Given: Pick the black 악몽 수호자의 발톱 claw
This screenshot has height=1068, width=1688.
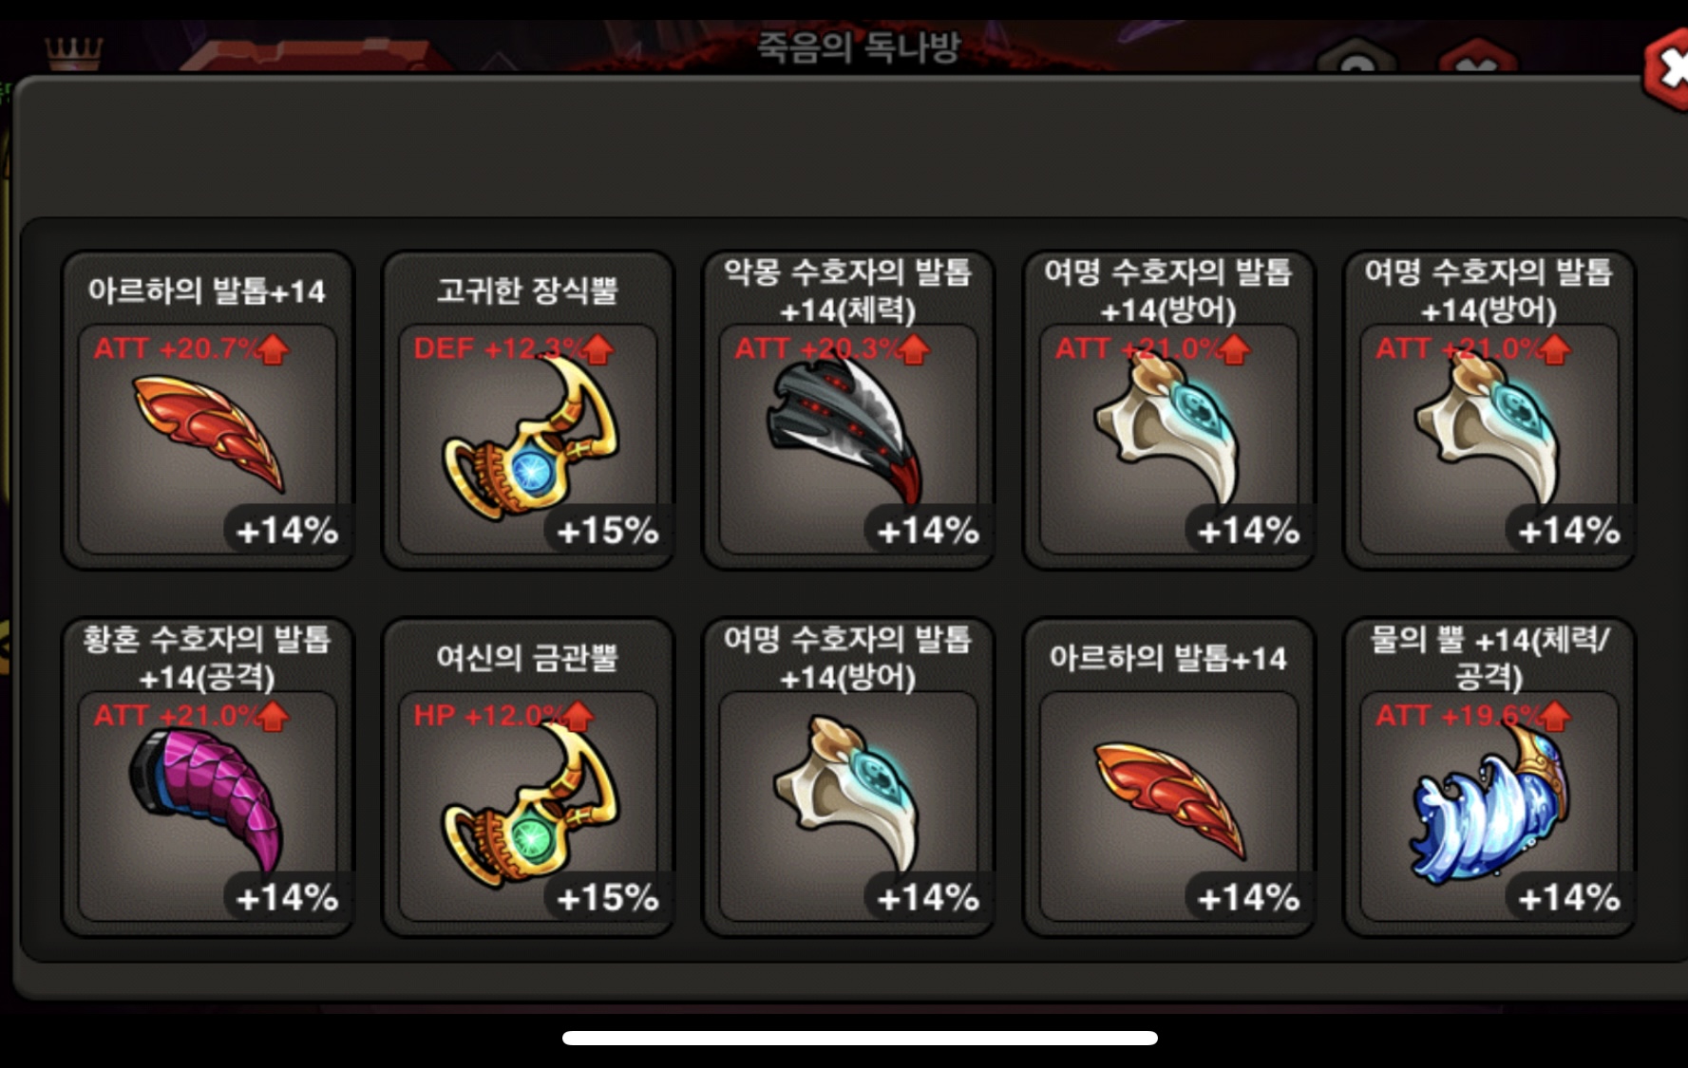Looking at the screenshot, I should pos(848,410).
